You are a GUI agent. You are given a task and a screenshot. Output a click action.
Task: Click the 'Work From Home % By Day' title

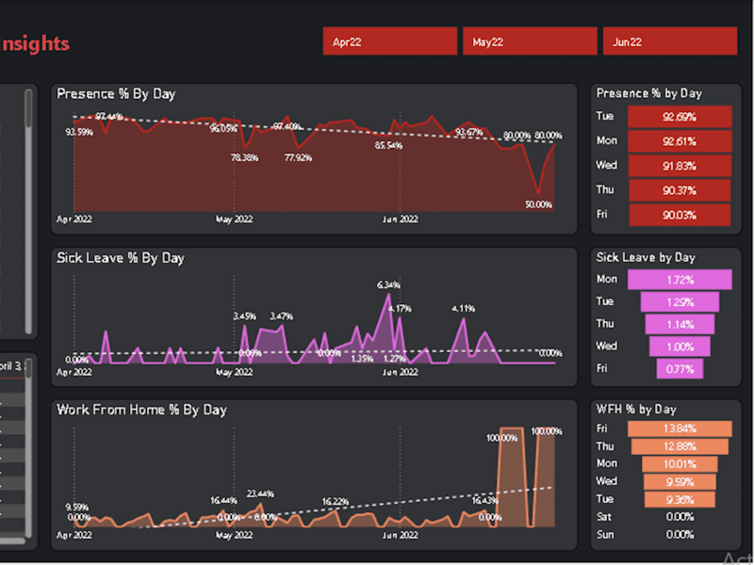pos(141,410)
